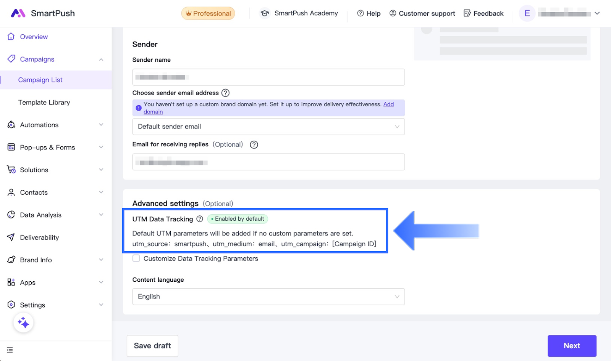Image resolution: width=611 pixels, height=361 pixels.
Task: Click help icon beside Email for receiving replies
Action: (254, 144)
